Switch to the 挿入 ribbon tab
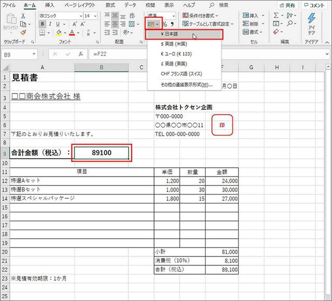This screenshot has width=332, height=301. click(50, 5)
